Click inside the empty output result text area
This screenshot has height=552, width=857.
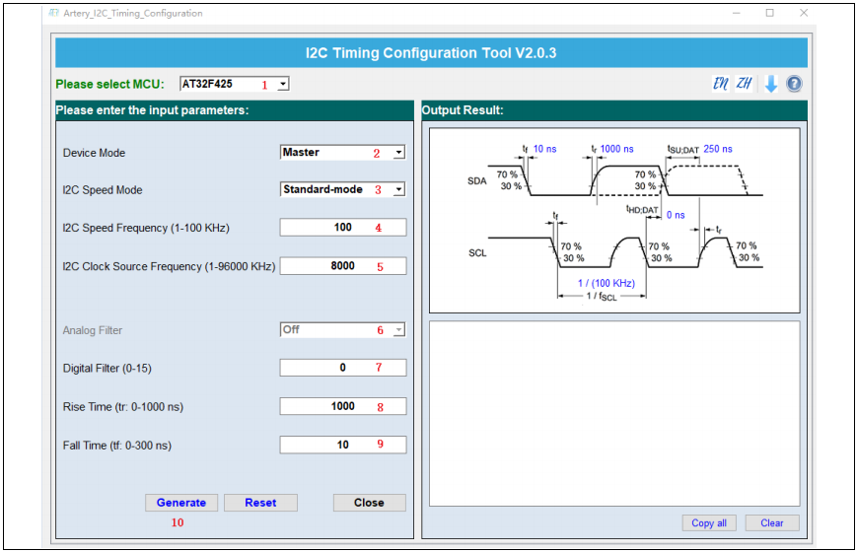tap(613, 414)
